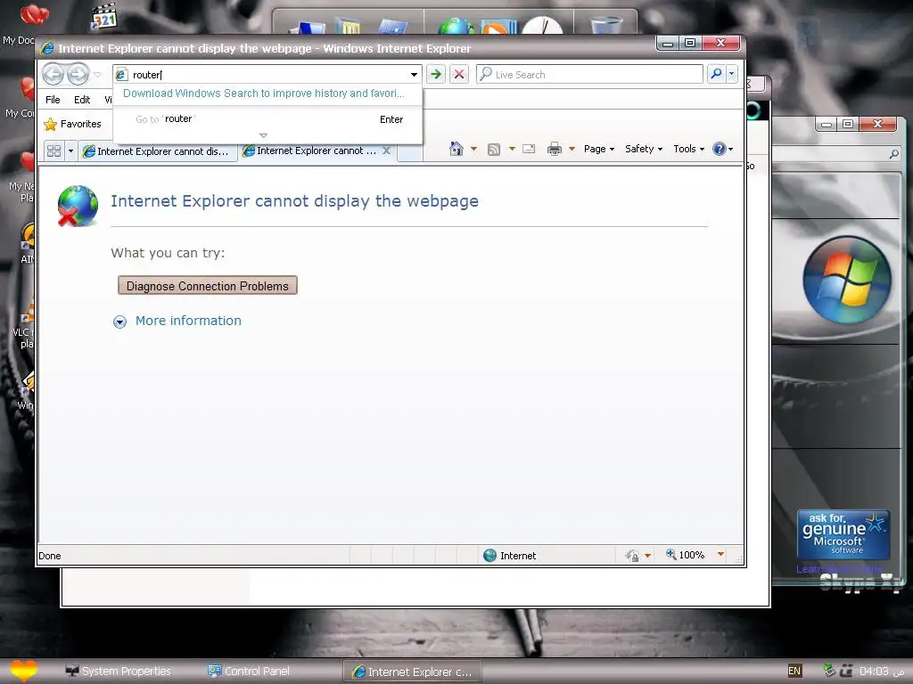
Task: Switch to first Internet Explorer cannot display tab
Action: tap(157, 151)
